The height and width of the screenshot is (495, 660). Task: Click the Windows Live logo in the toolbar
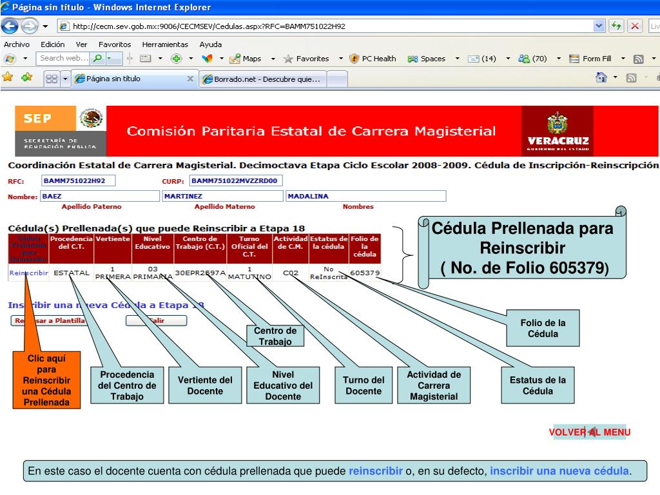pos(10,59)
